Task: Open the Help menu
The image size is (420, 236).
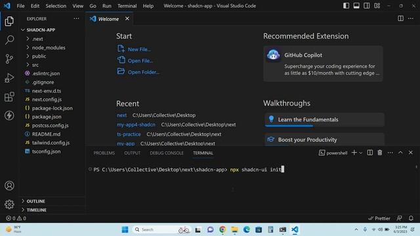Action: (148, 6)
